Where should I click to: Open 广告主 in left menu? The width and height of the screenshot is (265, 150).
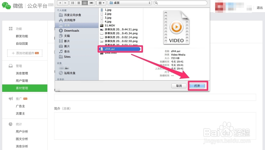tap(20, 106)
